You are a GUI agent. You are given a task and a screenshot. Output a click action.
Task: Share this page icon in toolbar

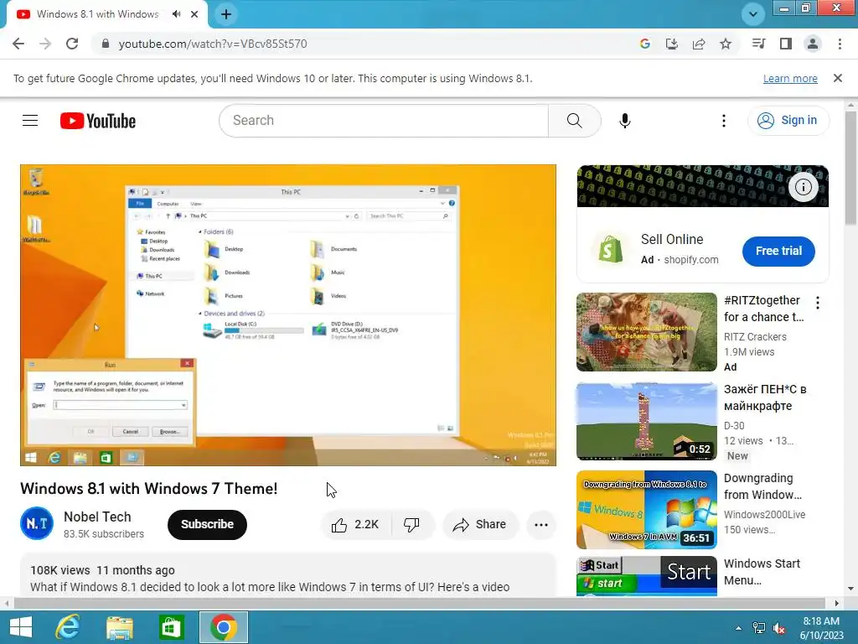click(x=699, y=44)
